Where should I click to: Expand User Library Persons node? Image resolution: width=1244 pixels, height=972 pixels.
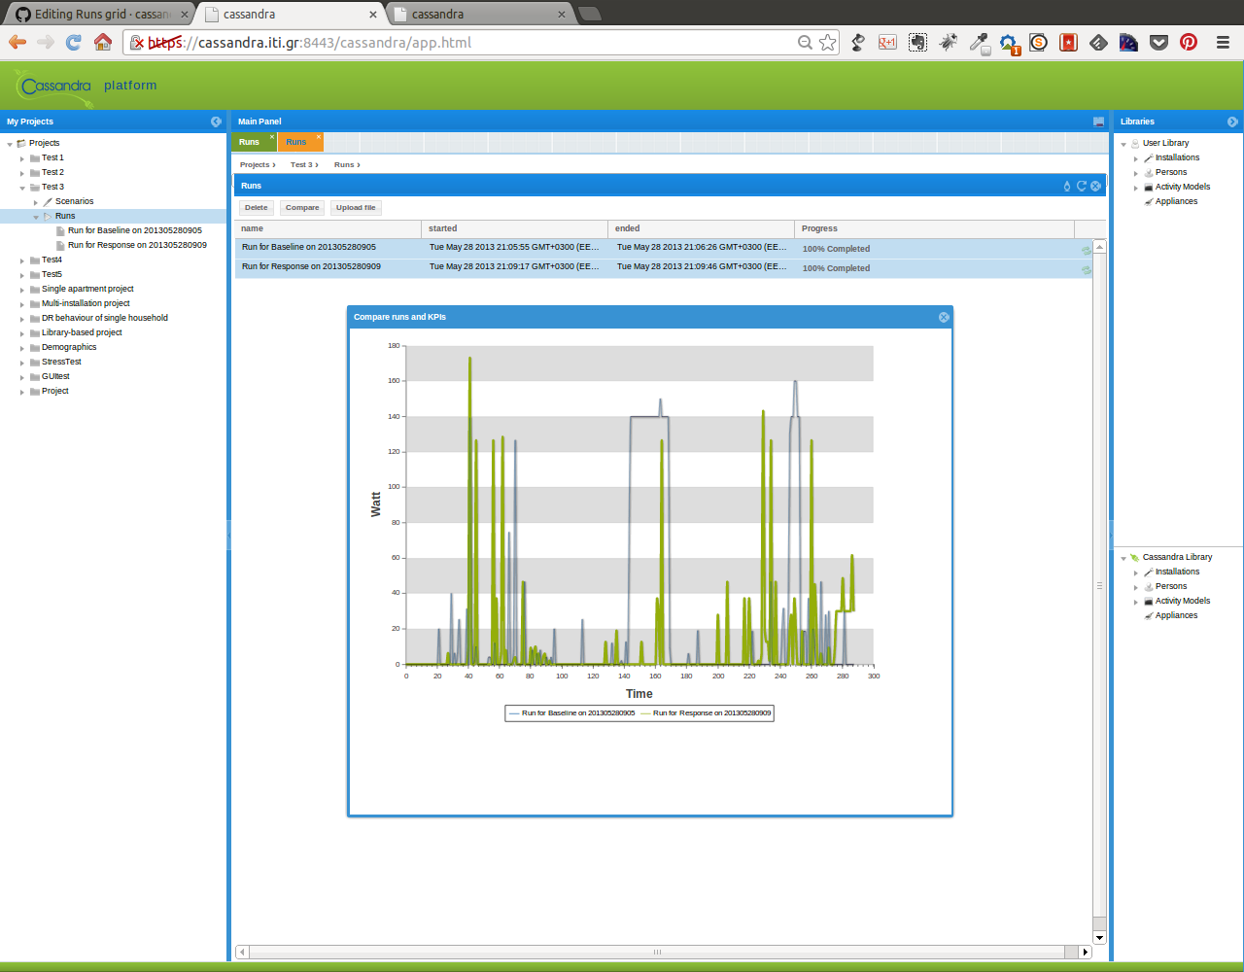point(1136,173)
